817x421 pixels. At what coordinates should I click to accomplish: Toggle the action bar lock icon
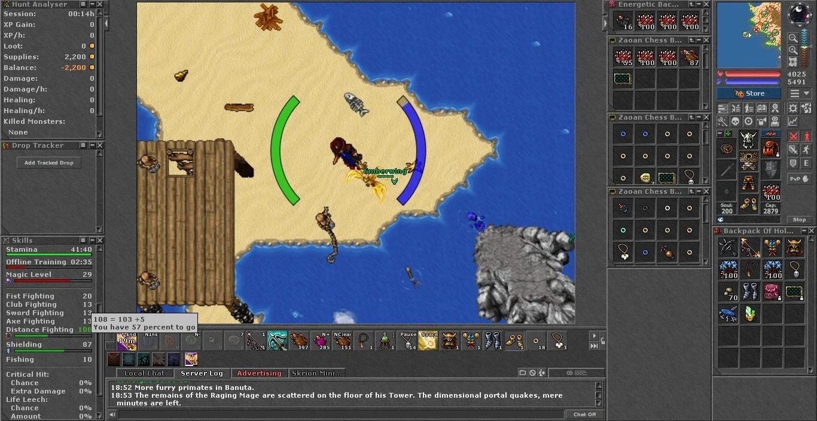pyautogui.click(x=602, y=341)
